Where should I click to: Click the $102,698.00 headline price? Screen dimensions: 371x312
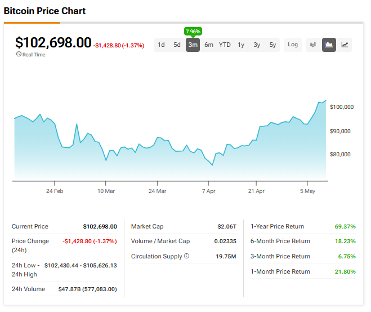point(53,42)
